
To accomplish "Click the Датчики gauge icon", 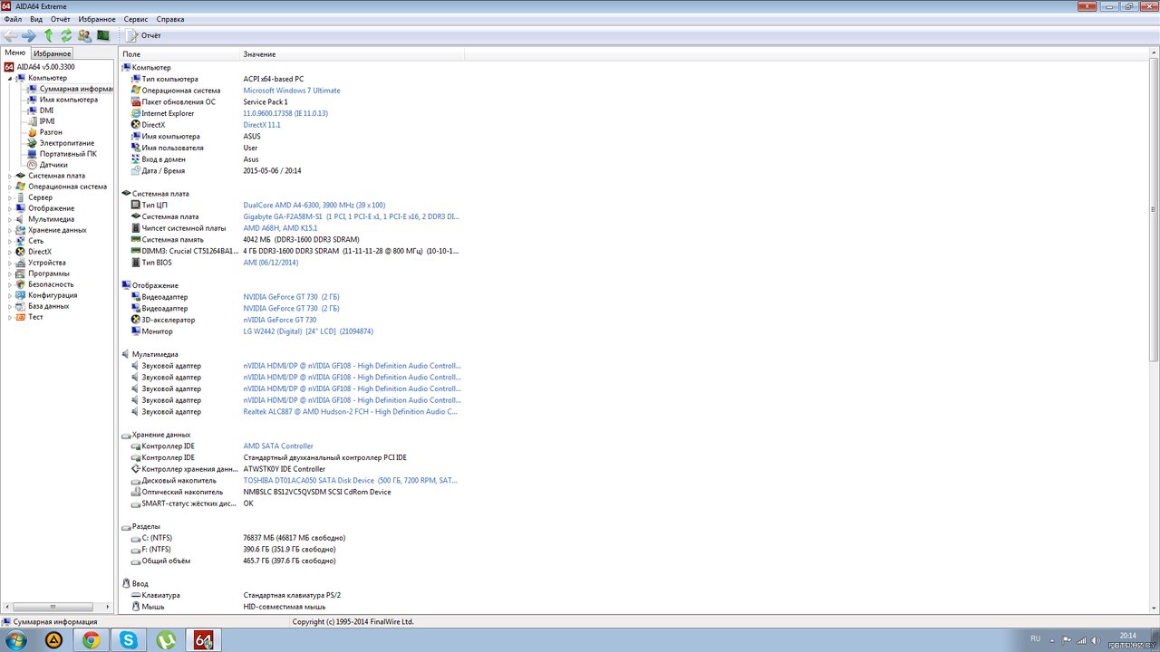I will click(x=32, y=165).
